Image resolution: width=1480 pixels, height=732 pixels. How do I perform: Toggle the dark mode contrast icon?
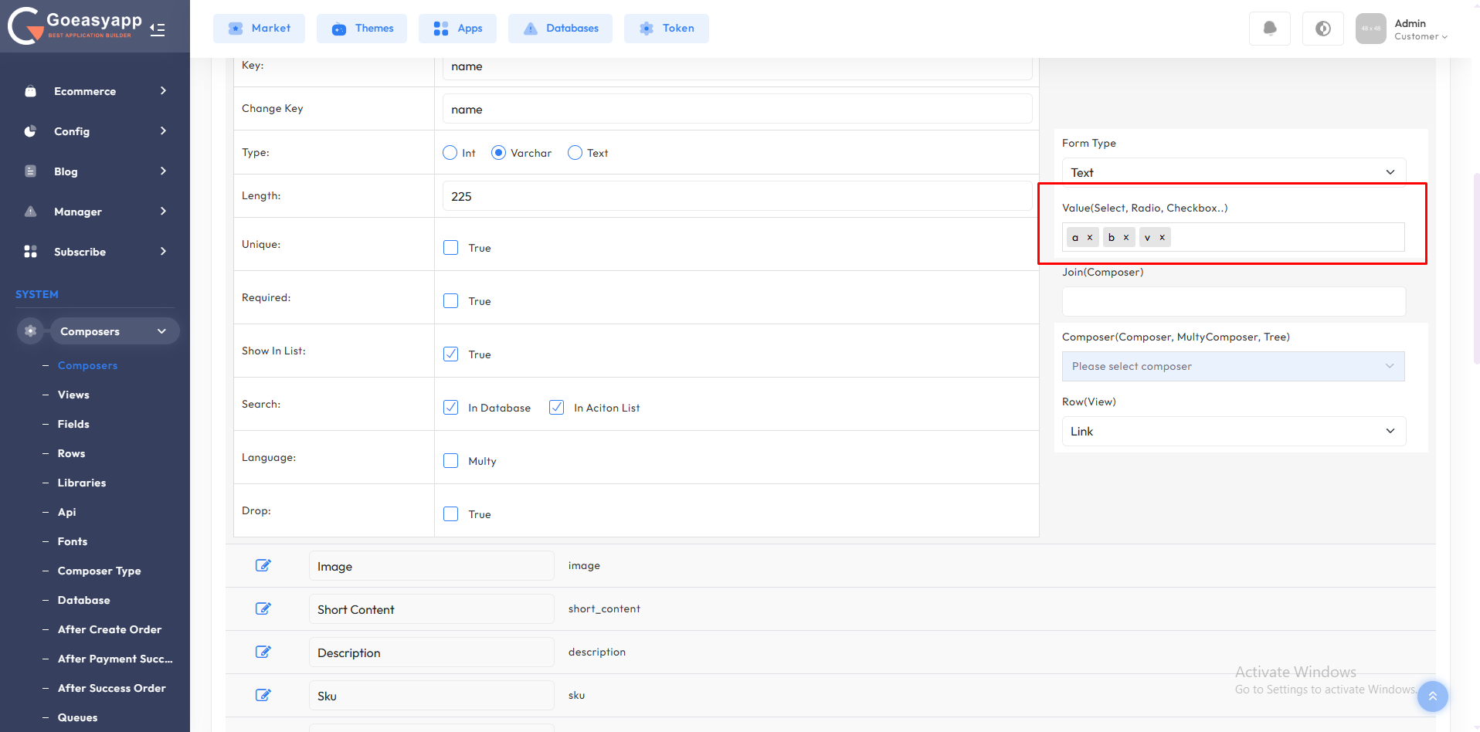(1322, 29)
